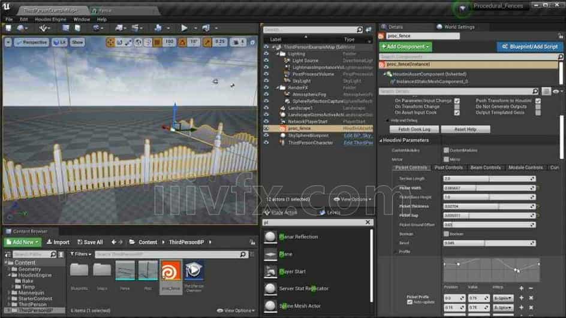Open the Edit menu
566x318 pixels.
[24, 19]
